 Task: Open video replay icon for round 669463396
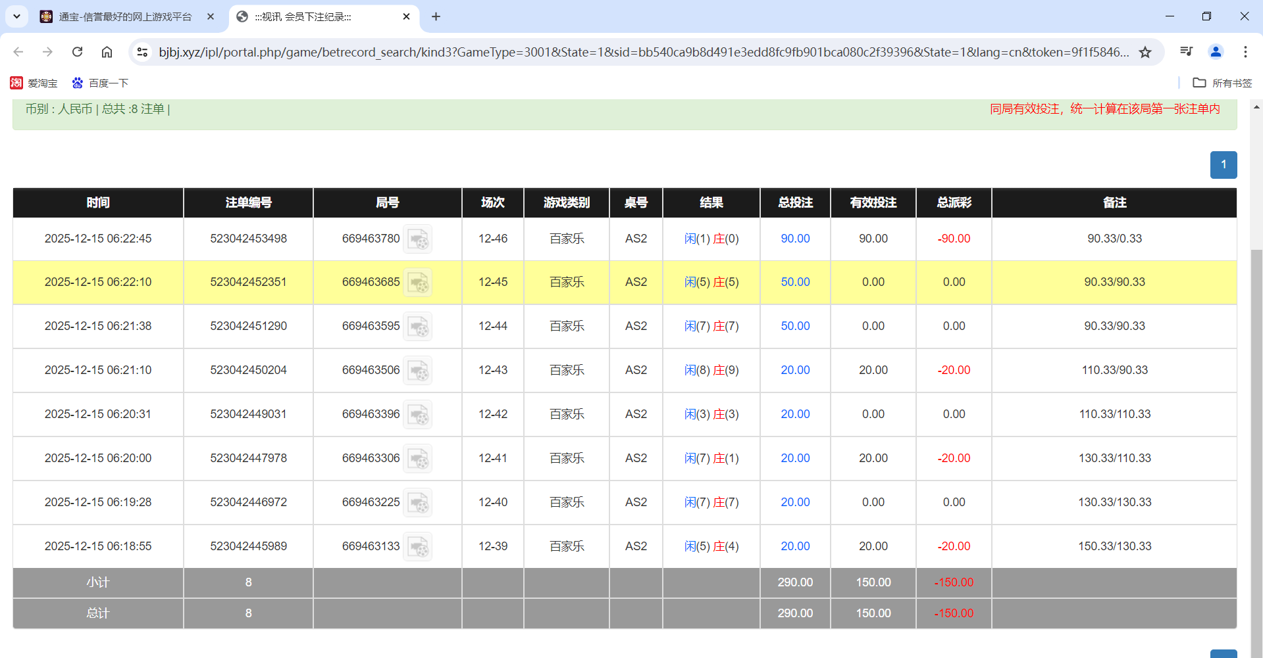coord(417,415)
